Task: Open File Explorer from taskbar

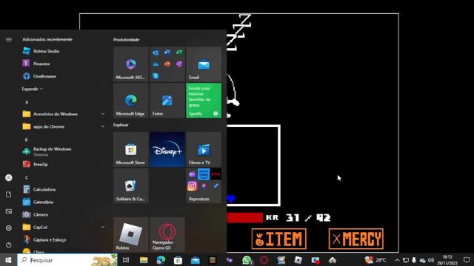Action: (x=144, y=260)
